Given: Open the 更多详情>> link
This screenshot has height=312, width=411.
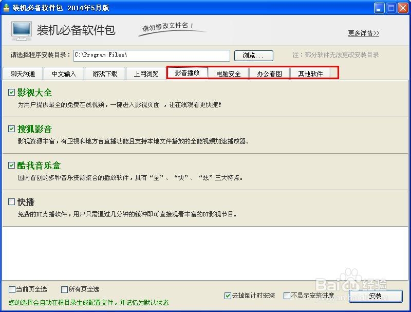Looking at the screenshot, I should [x=364, y=33].
